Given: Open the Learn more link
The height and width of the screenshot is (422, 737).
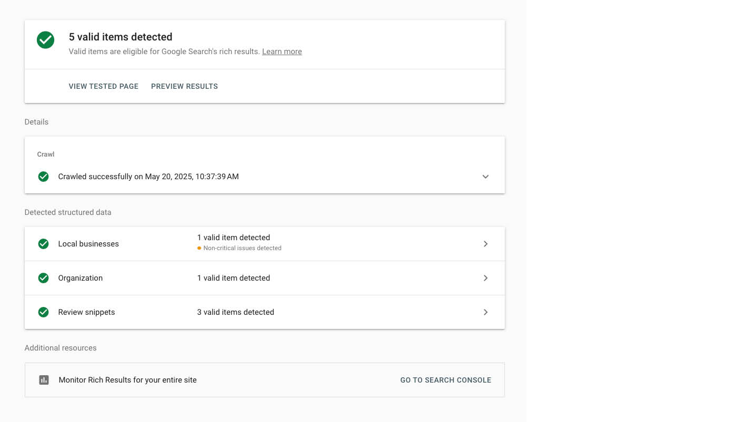Looking at the screenshot, I should 282,52.
